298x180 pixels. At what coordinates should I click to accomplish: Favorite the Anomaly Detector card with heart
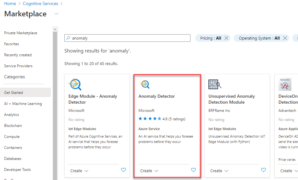[193, 170]
